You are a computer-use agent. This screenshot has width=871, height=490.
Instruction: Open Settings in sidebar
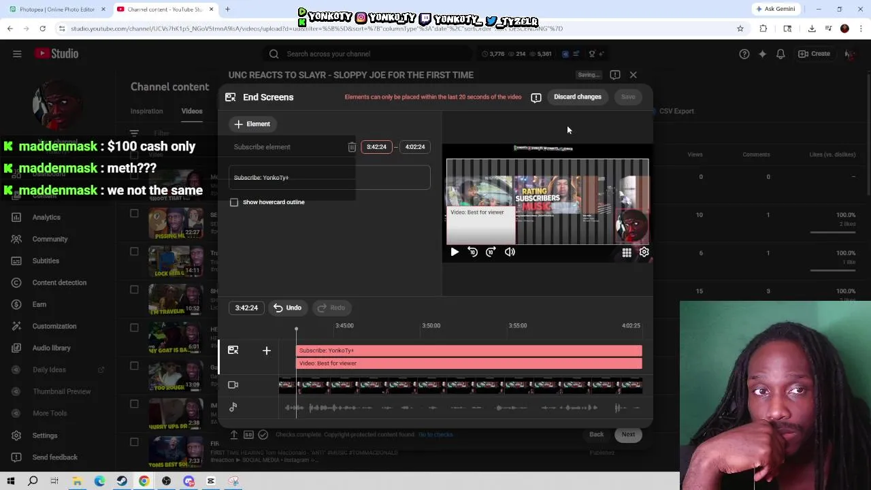45,436
